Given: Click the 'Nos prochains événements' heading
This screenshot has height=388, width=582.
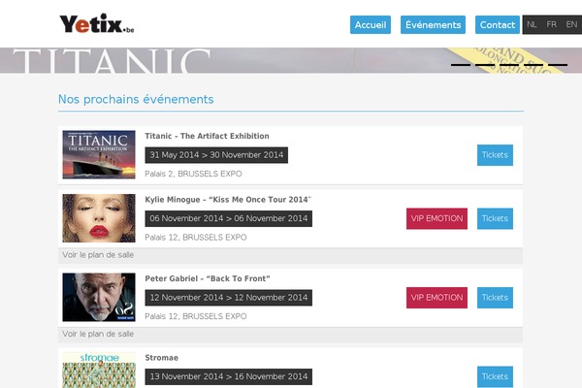Looking at the screenshot, I should (136, 99).
